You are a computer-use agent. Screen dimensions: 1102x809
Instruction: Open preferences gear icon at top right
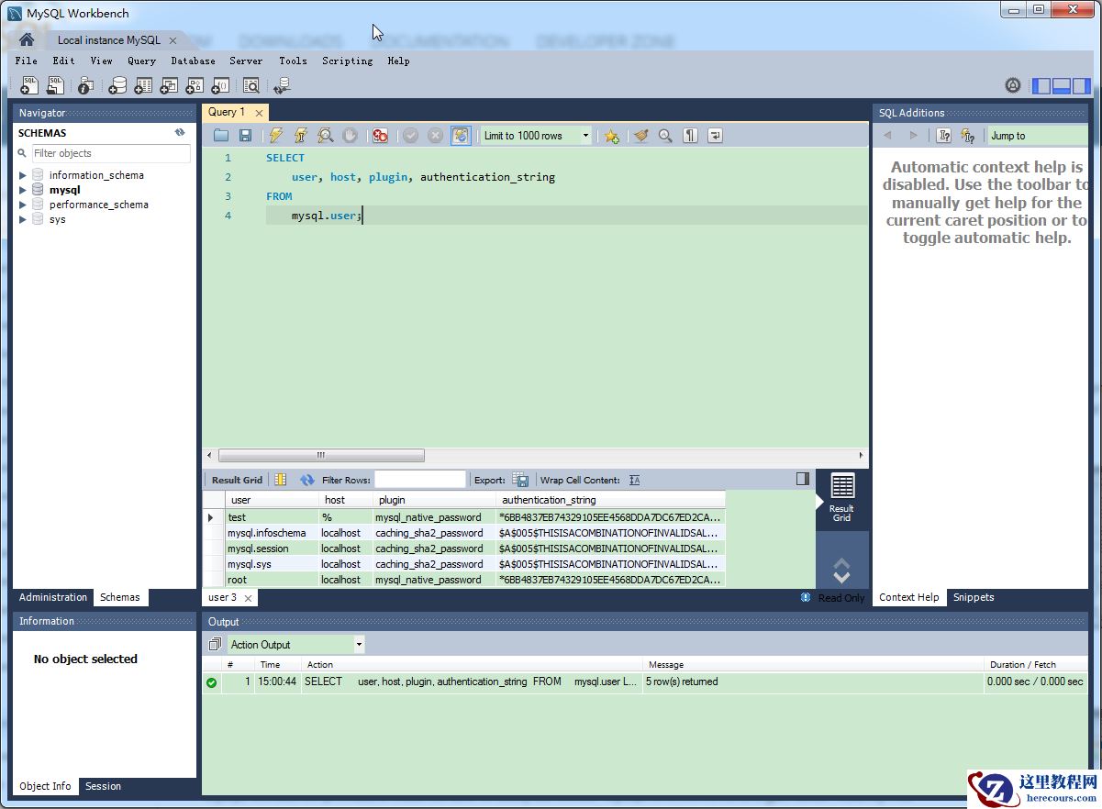pyautogui.click(x=1013, y=85)
